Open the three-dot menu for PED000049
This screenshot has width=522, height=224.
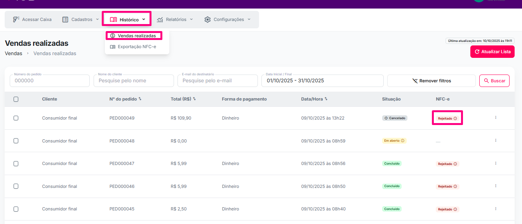point(496,118)
